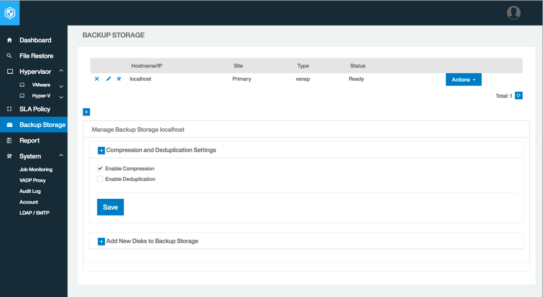Image resolution: width=543 pixels, height=297 pixels.
Task: Open the Actions dropdown for localhost
Action: [463, 79]
